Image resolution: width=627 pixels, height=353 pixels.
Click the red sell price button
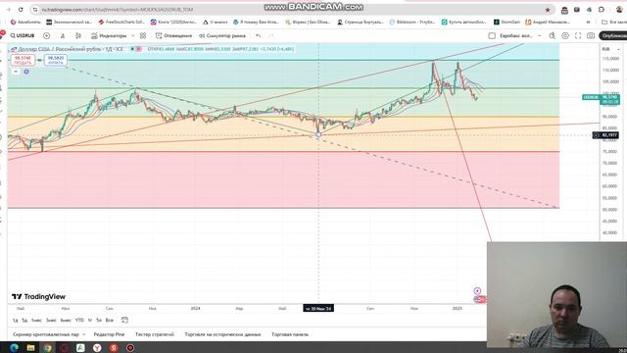coord(23,60)
